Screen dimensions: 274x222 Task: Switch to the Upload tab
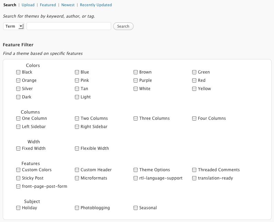point(28,5)
